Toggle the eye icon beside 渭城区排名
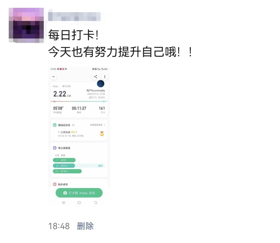 [x=73, y=125]
